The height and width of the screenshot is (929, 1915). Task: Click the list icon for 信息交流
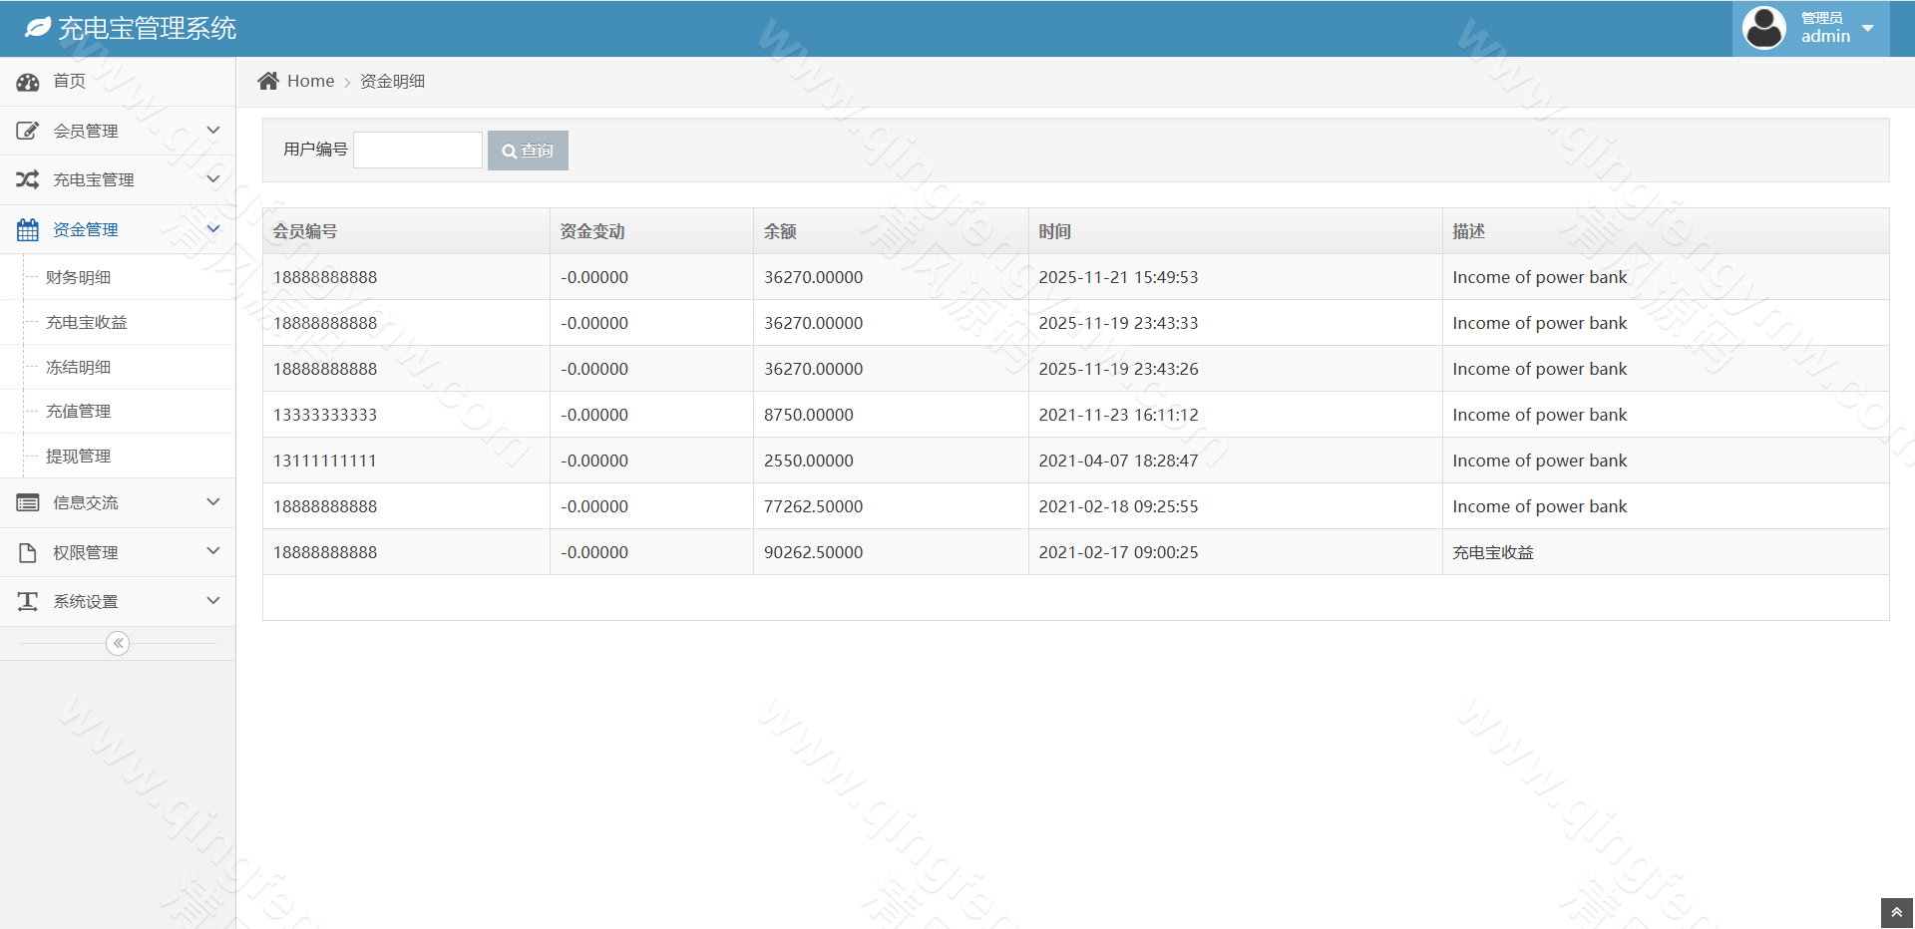pos(28,502)
